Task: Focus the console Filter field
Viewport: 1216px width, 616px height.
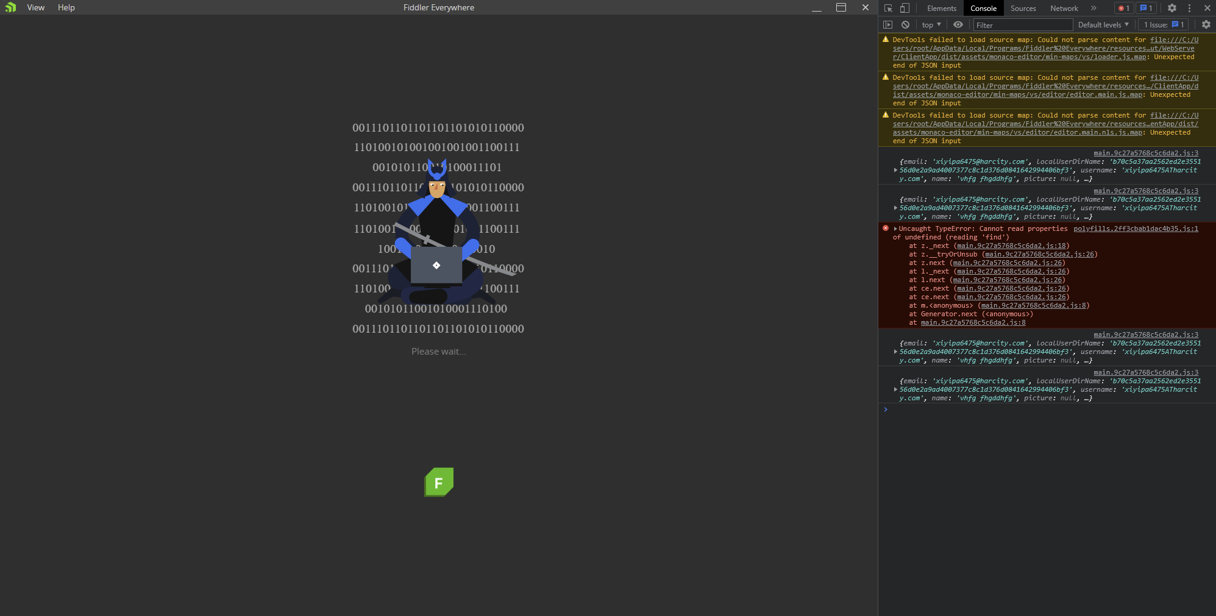Action: [1023, 25]
